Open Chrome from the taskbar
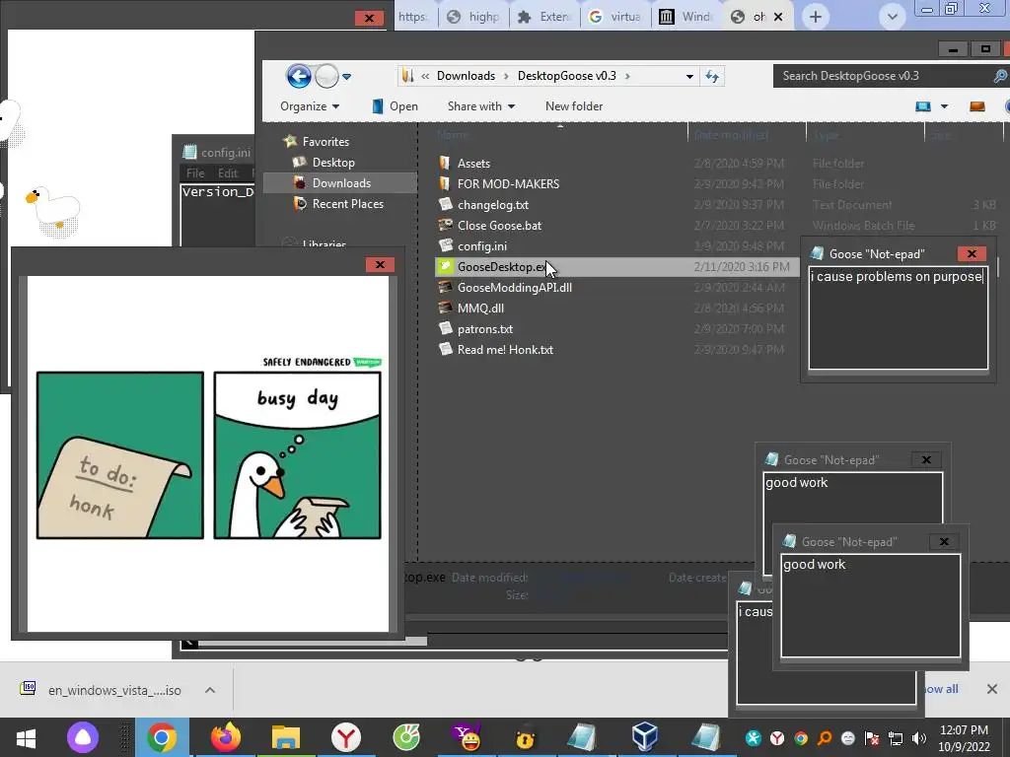This screenshot has height=757, width=1010. [162, 737]
